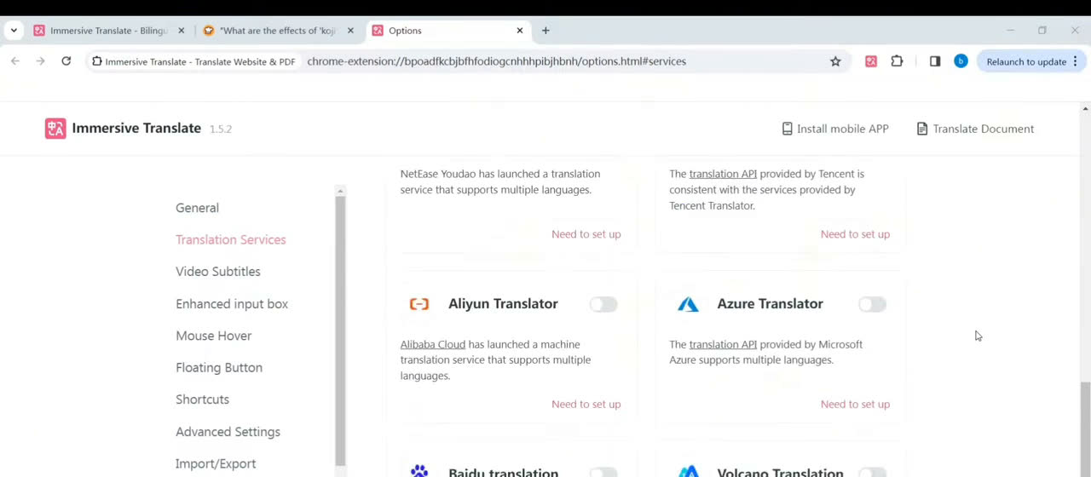Click the Install mobile APP phone icon
1091x477 pixels.
787,129
